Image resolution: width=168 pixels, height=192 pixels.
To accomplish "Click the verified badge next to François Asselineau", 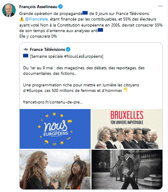I will point(61,6).
